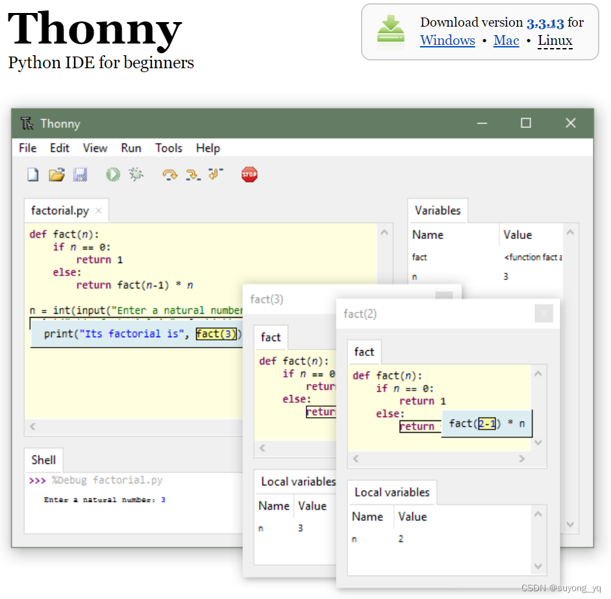
Task: Select Local variables tab in fact(2) window
Action: click(x=392, y=492)
